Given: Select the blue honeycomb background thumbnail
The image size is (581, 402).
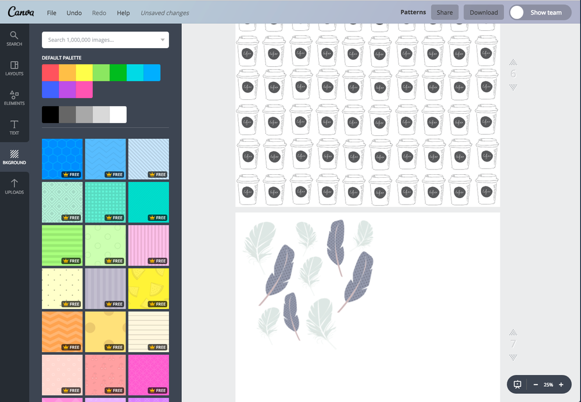Looking at the screenshot, I should [62, 157].
